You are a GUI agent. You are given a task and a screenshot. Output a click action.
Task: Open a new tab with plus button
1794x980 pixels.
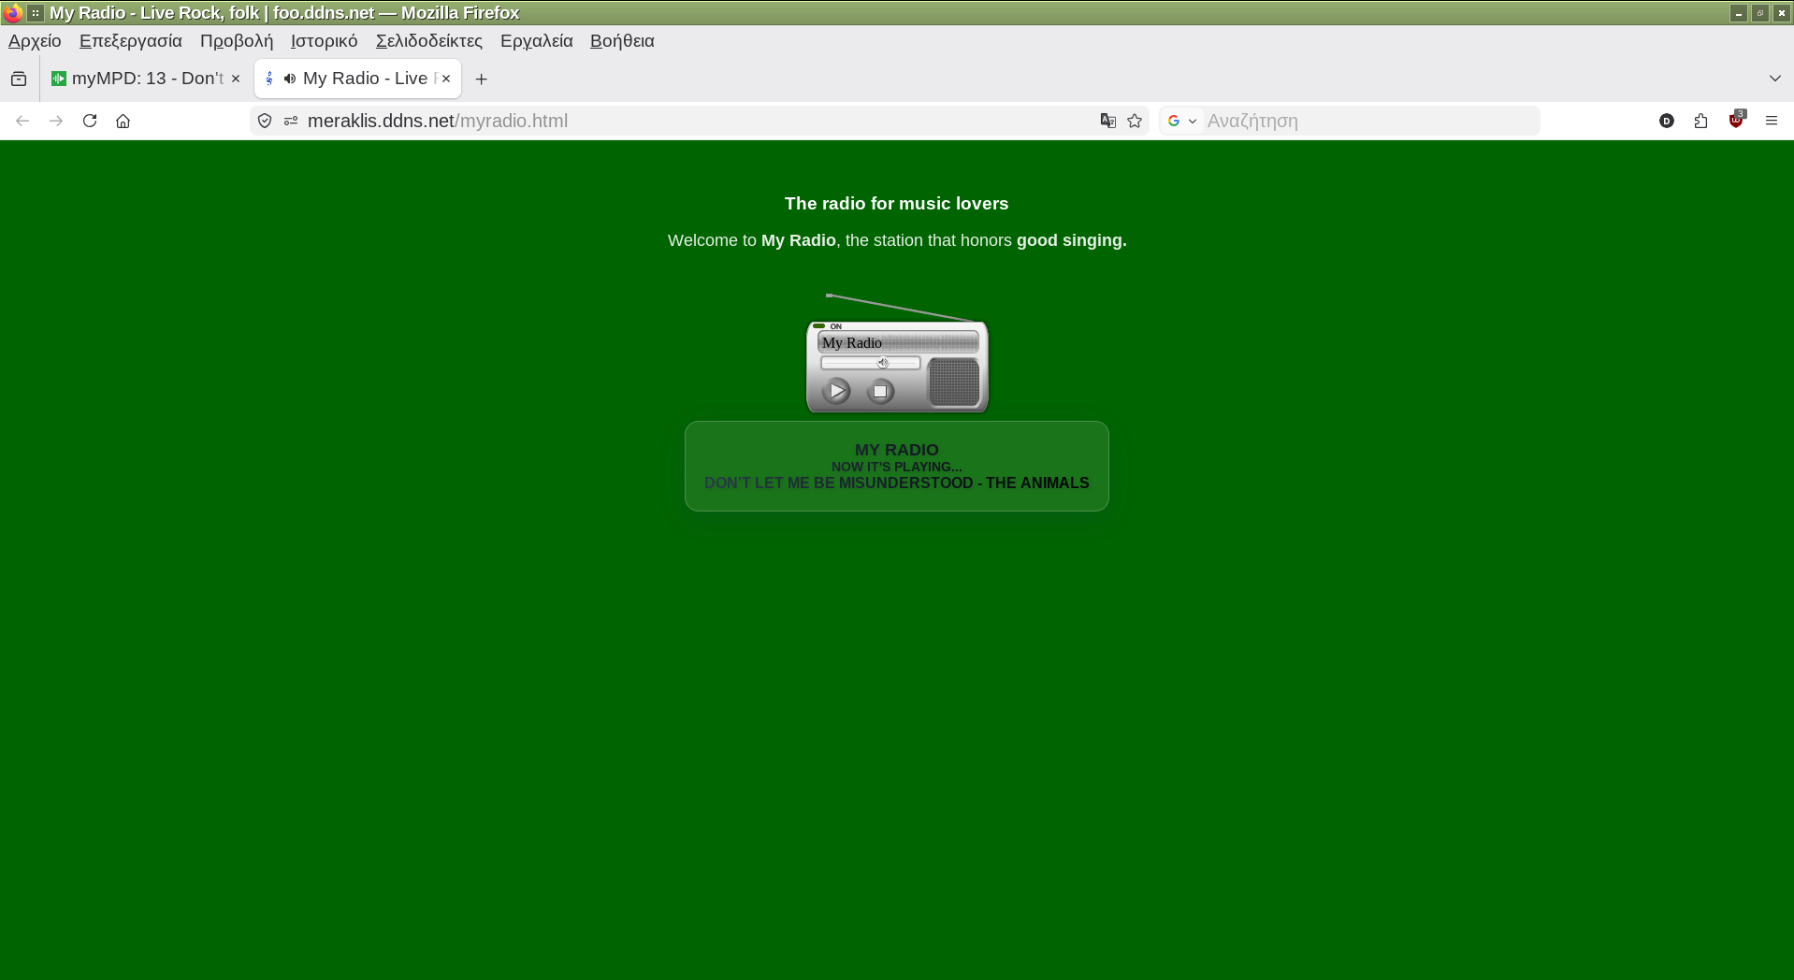click(x=481, y=79)
